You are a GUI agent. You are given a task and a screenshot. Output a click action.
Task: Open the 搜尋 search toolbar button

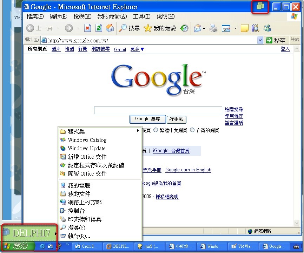129,28
